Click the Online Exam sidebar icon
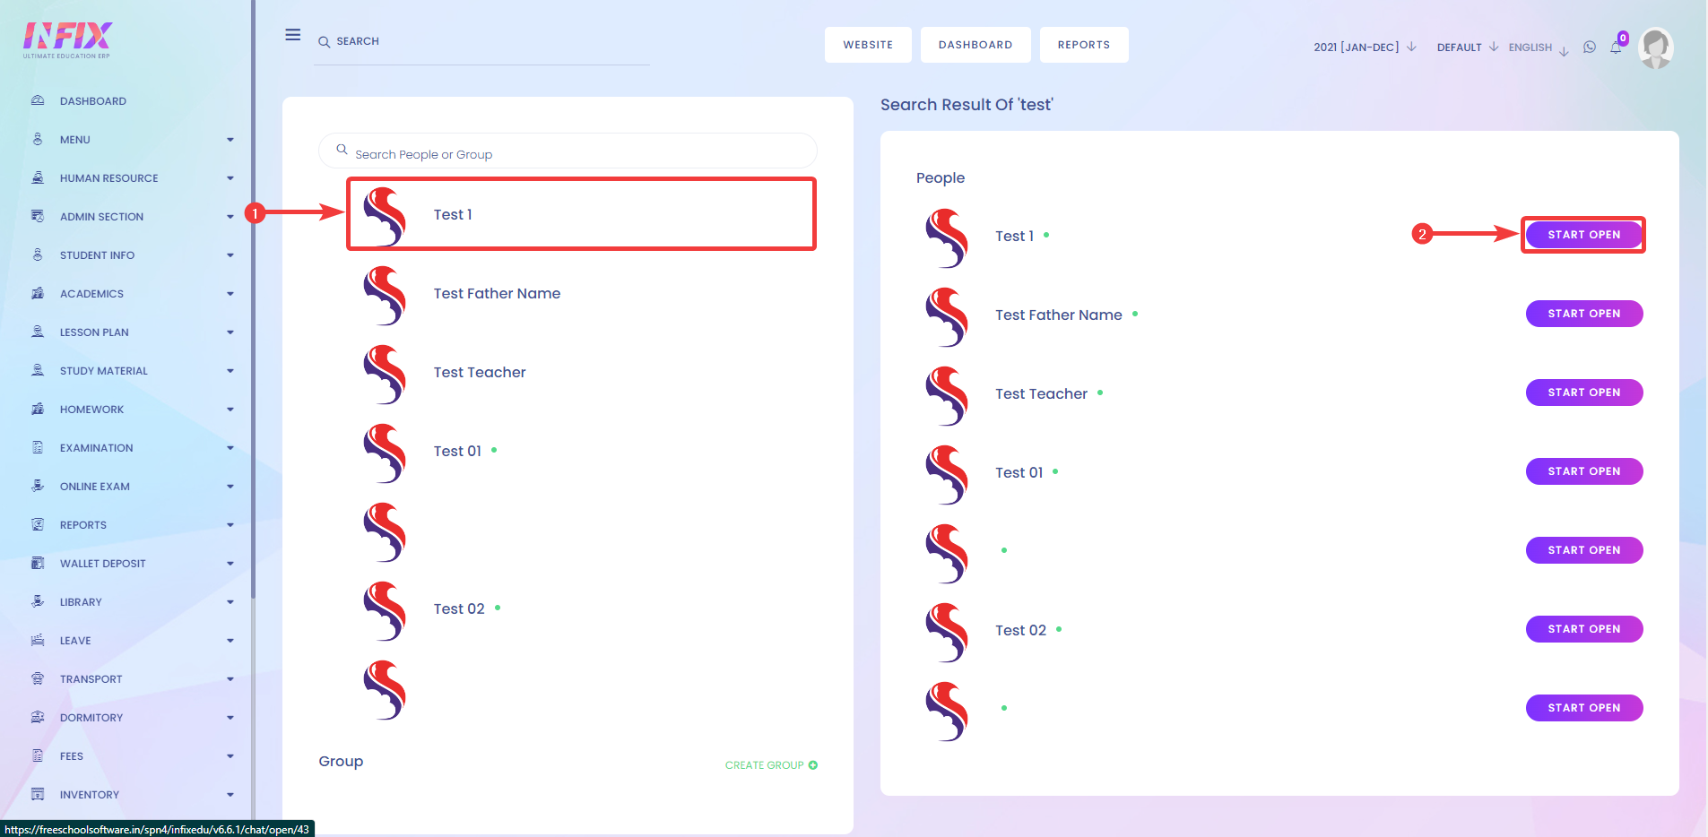The width and height of the screenshot is (1708, 837). (x=39, y=486)
